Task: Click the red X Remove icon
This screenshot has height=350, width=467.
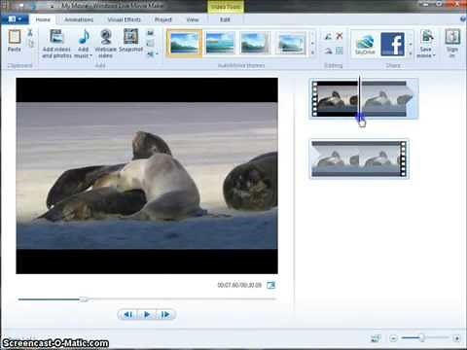Action: point(340,36)
